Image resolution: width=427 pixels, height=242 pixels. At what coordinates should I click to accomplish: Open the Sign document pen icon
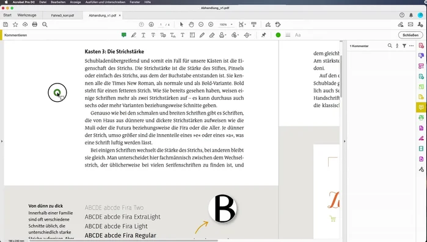(x=268, y=24)
